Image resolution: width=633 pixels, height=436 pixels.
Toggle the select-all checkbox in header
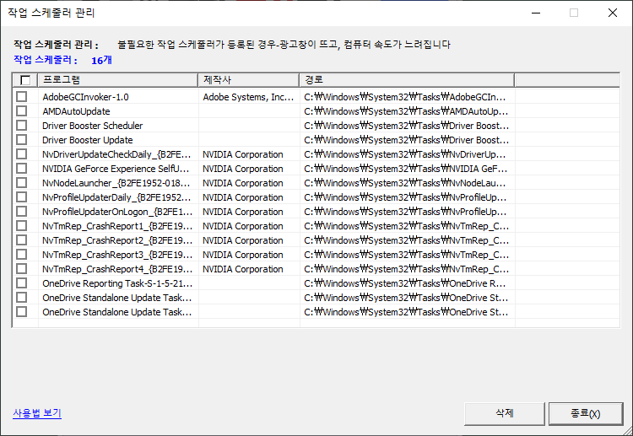coord(25,80)
